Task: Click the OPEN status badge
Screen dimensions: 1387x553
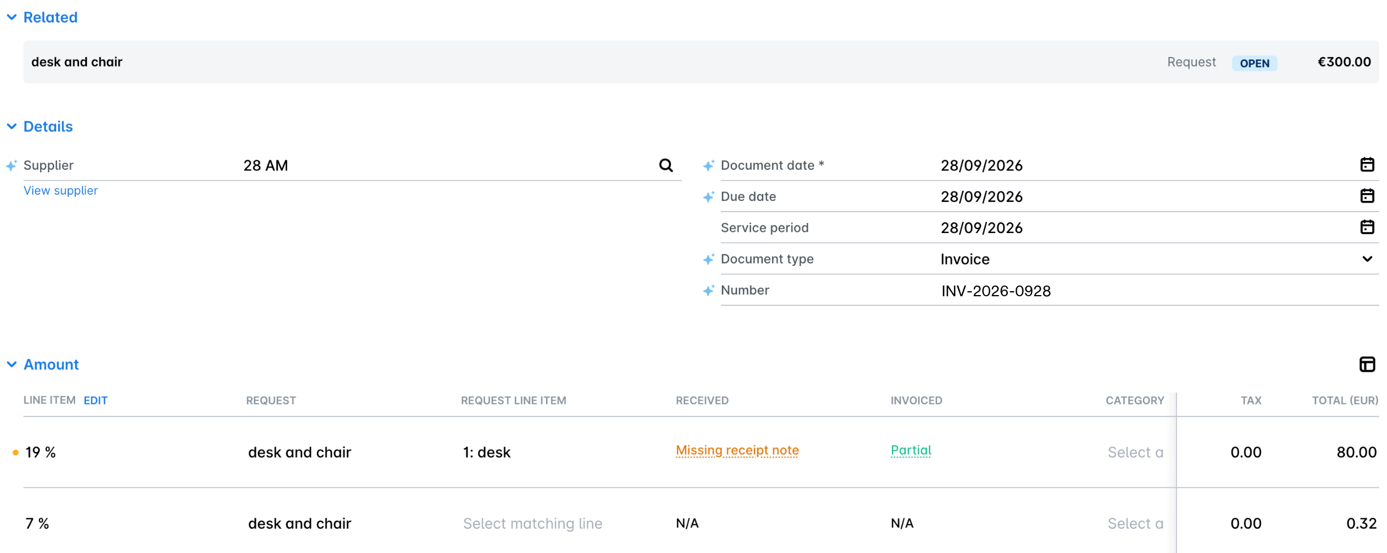Action: [1254, 63]
